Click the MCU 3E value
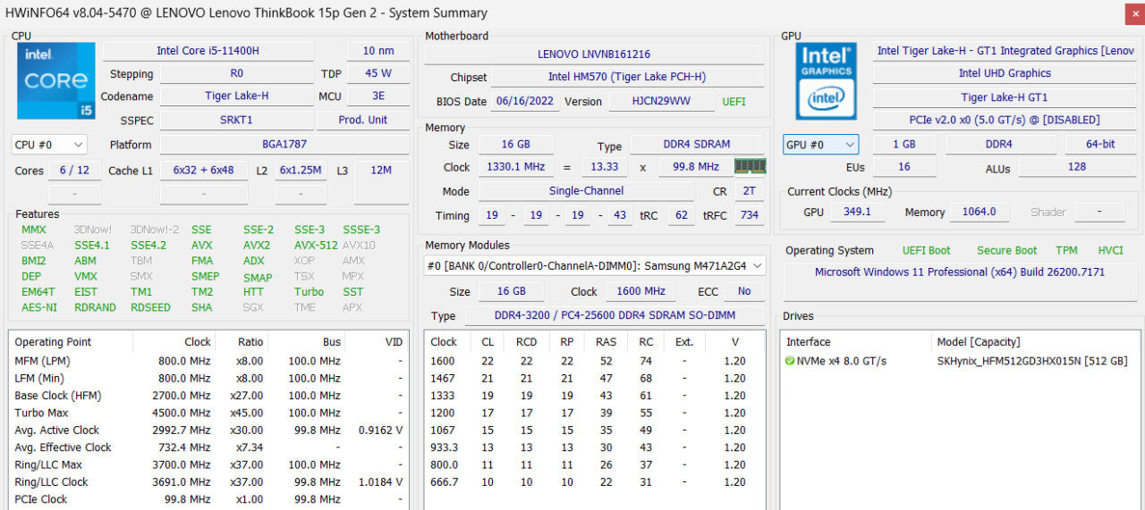This screenshot has height=510, width=1145. pyautogui.click(x=378, y=96)
